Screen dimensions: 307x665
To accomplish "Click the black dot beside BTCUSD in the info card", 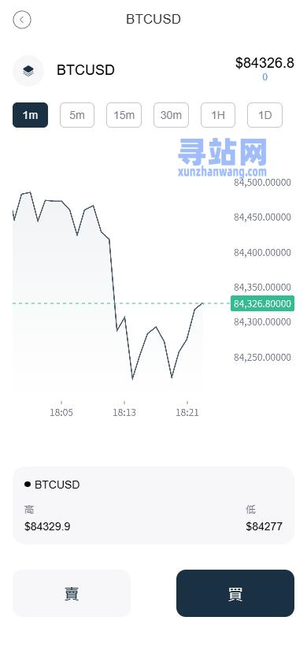I will tap(28, 484).
